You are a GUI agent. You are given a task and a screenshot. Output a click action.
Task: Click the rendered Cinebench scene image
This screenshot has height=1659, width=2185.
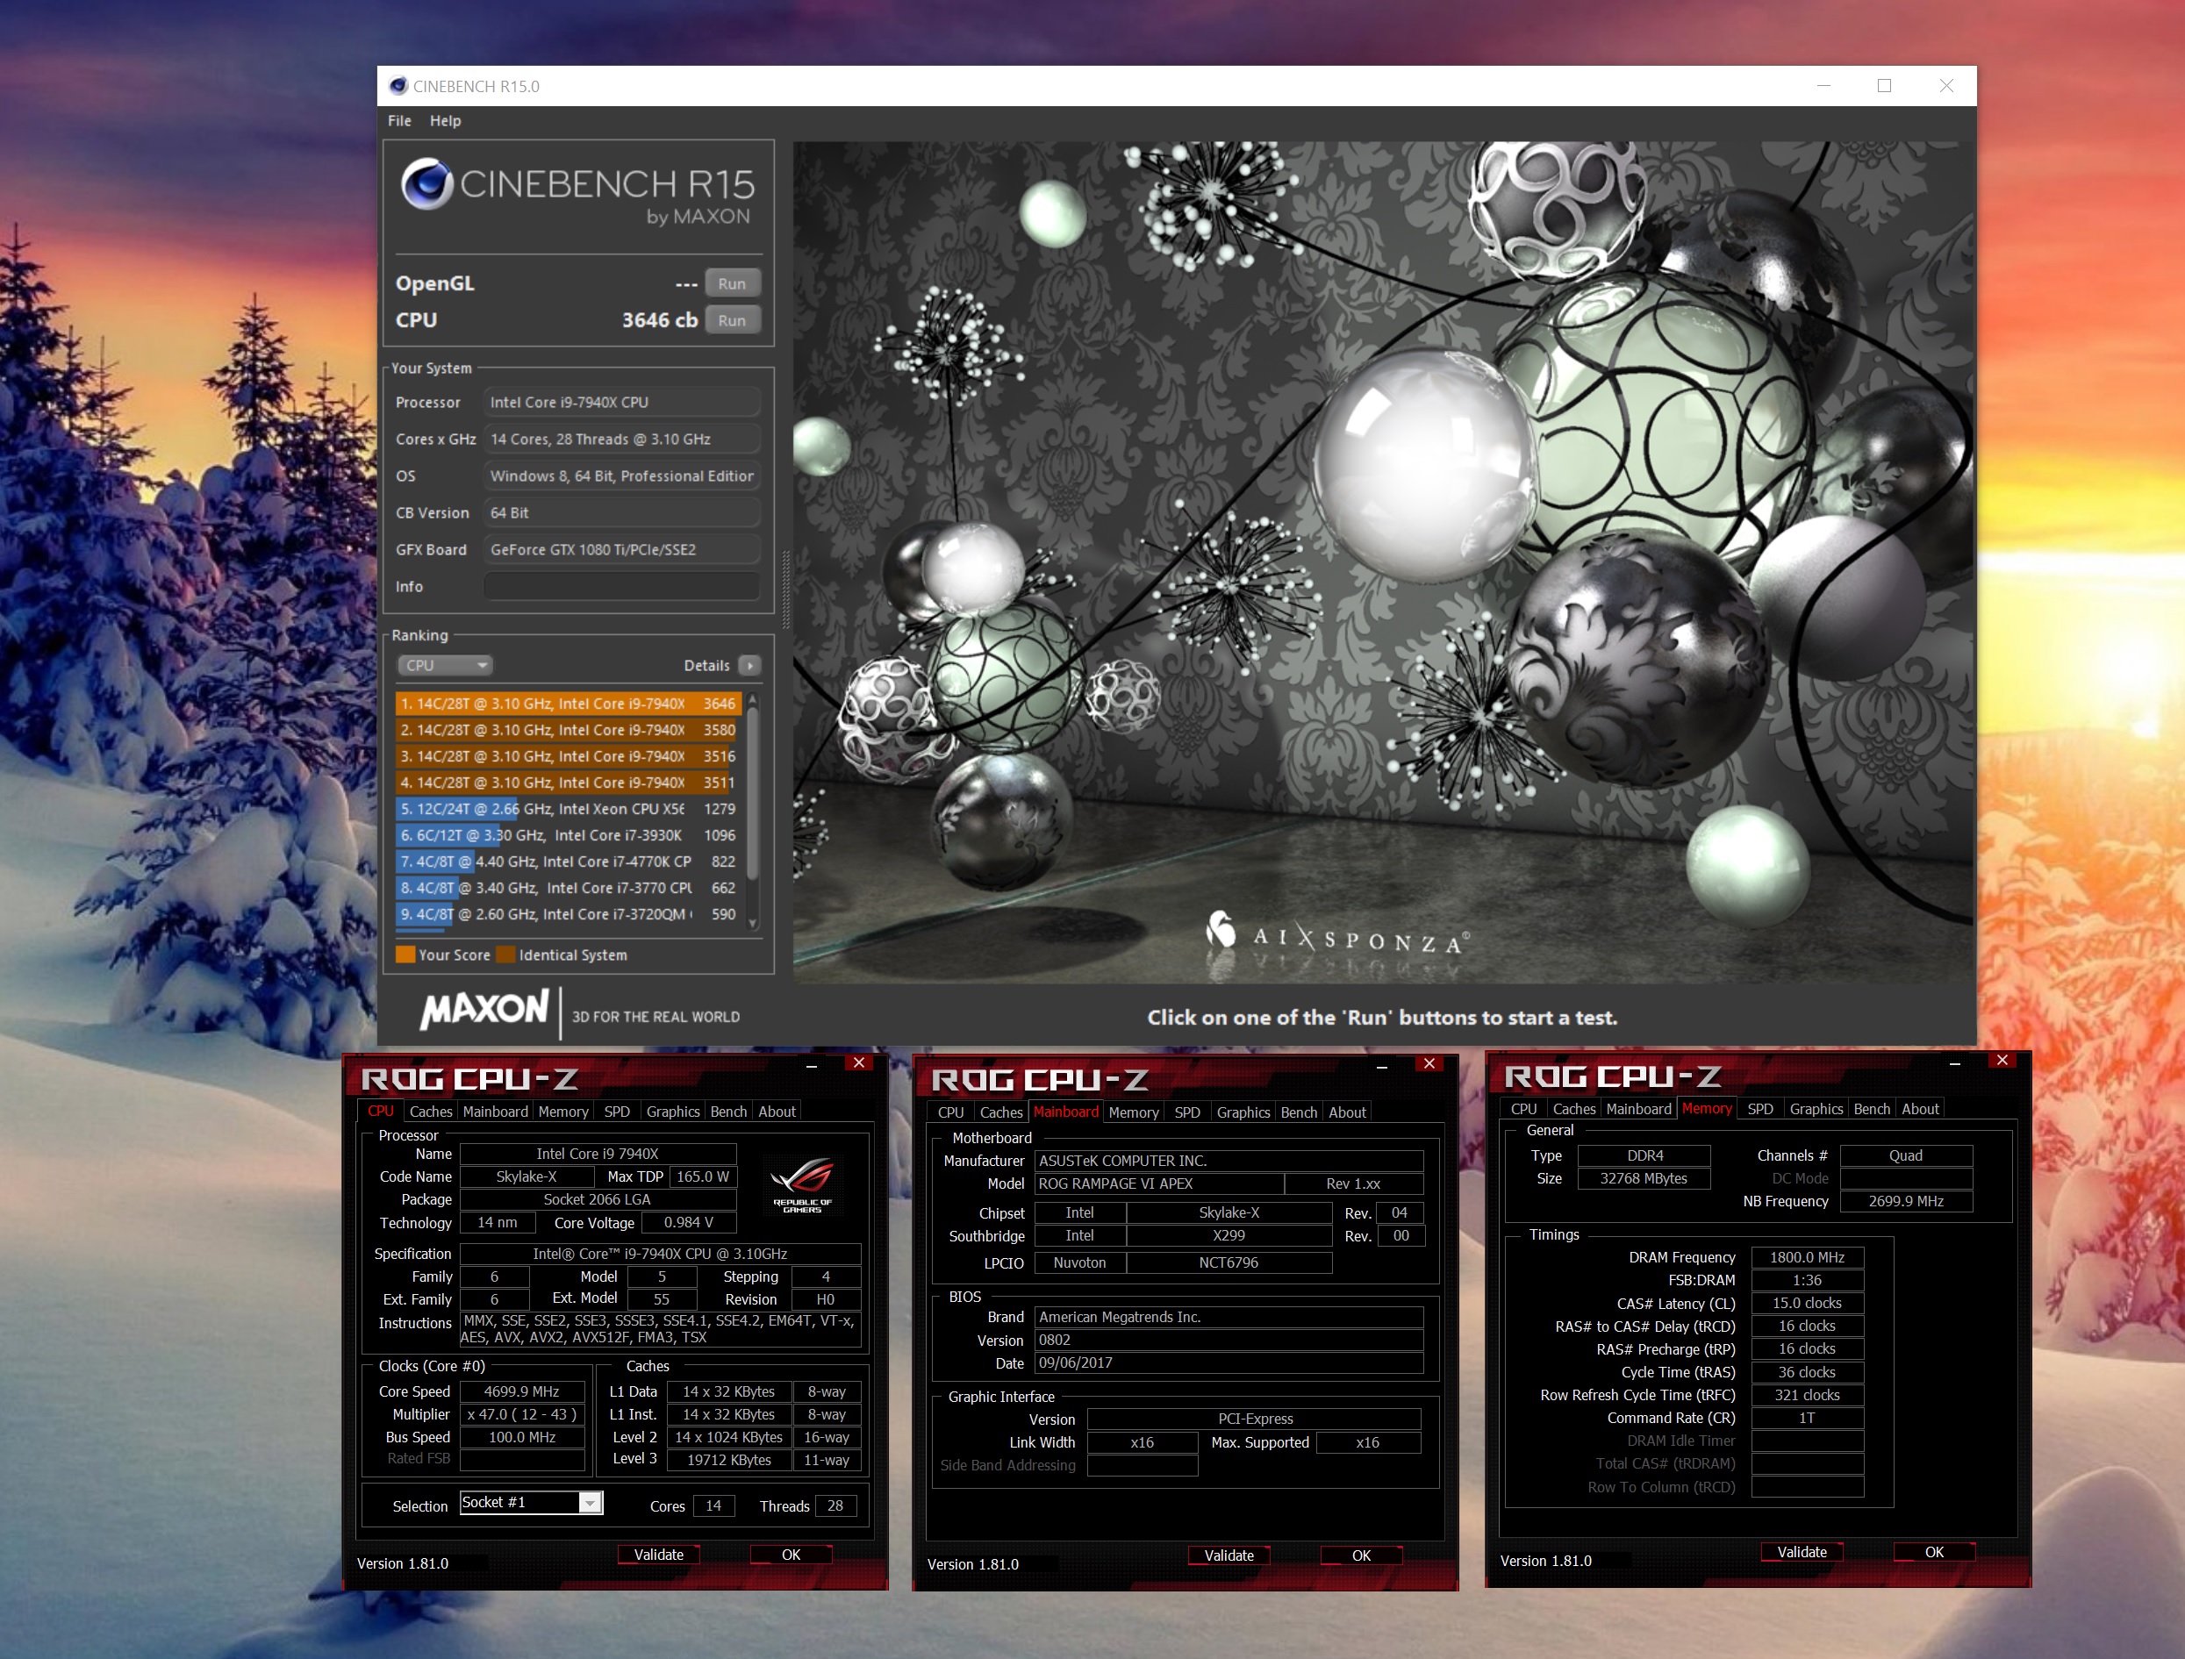pos(1383,561)
